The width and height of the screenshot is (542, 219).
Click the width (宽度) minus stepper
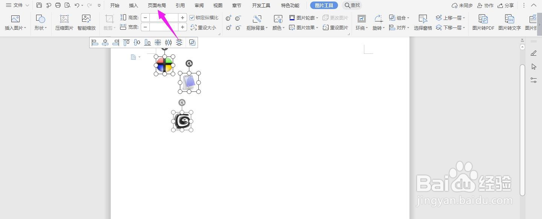tap(145, 27)
